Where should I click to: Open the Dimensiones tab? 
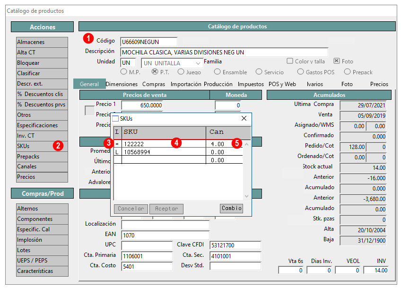click(122, 84)
